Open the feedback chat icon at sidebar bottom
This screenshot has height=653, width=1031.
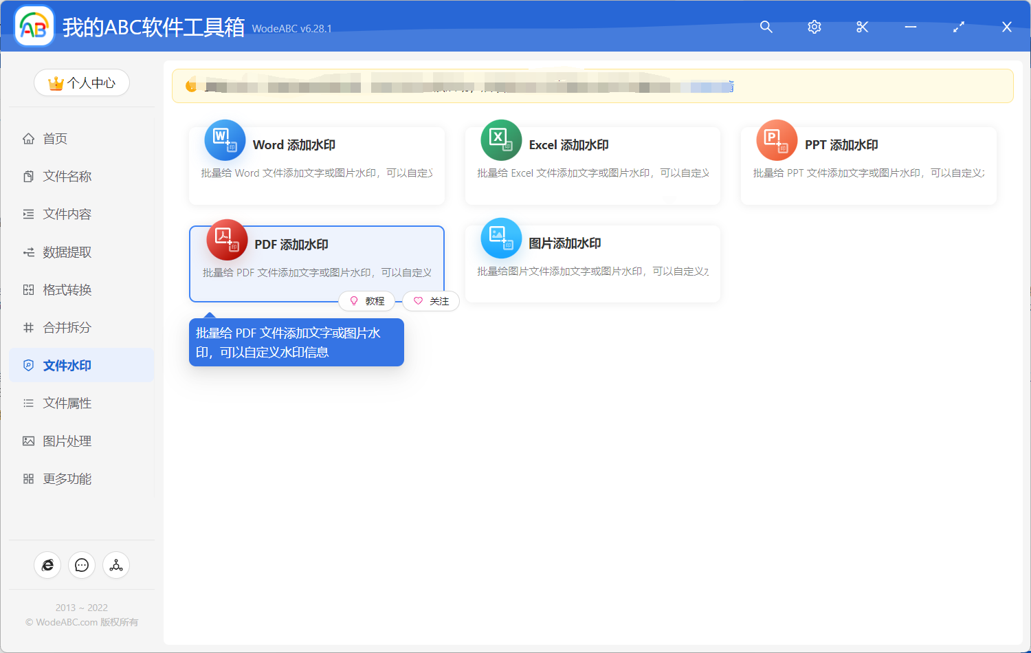coord(82,565)
